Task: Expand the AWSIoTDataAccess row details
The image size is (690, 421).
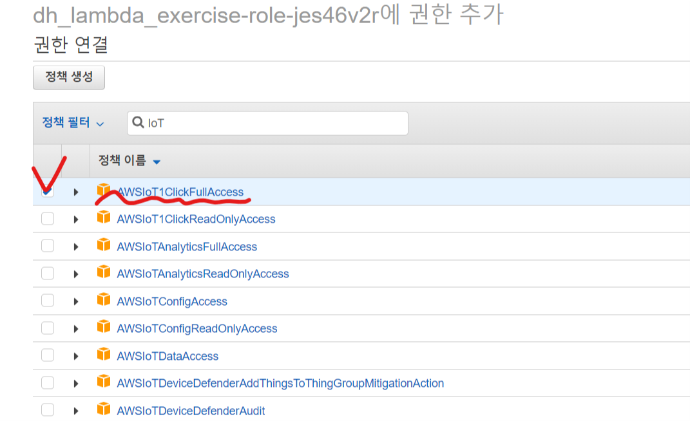Action: (75, 357)
